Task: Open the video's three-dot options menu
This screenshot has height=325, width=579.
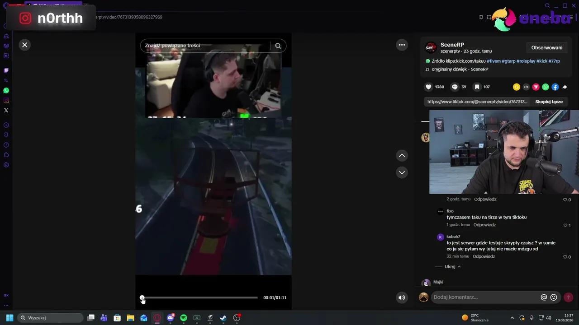Action: click(x=402, y=45)
